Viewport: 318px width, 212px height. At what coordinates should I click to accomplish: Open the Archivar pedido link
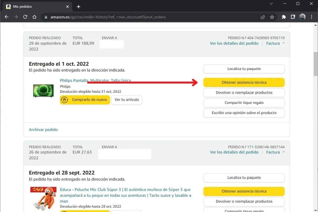pyautogui.click(x=43, y=130)
